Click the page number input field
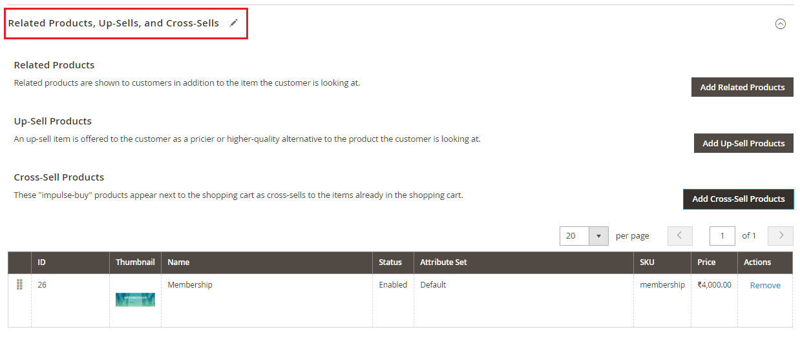 [x=722, y=236]
